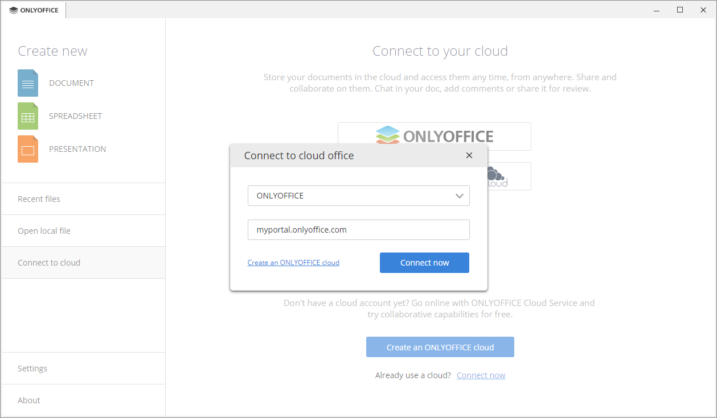
Task: Click the Create new heading text
Action: (52, 51)
